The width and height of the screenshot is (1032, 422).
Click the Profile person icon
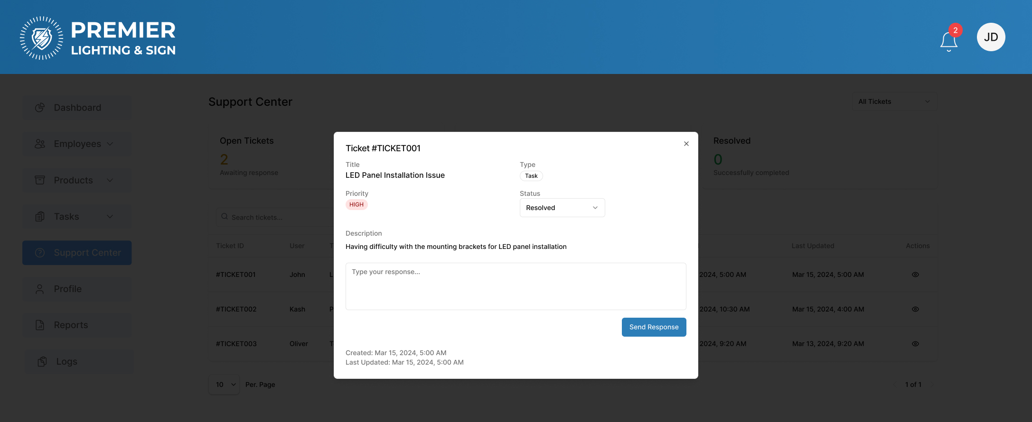click(40, 289)
